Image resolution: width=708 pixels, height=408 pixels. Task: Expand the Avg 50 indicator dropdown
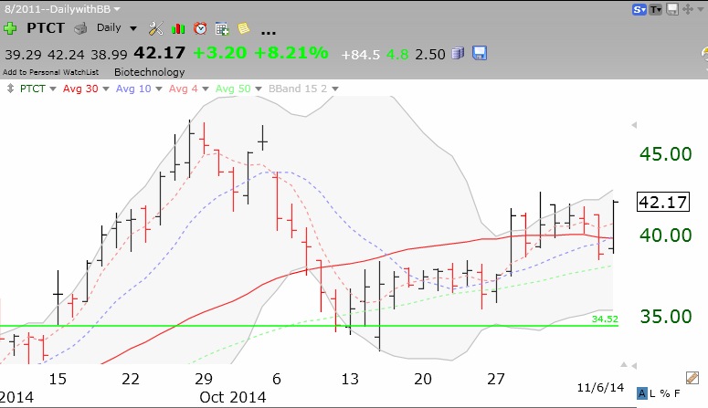point(259,89)
